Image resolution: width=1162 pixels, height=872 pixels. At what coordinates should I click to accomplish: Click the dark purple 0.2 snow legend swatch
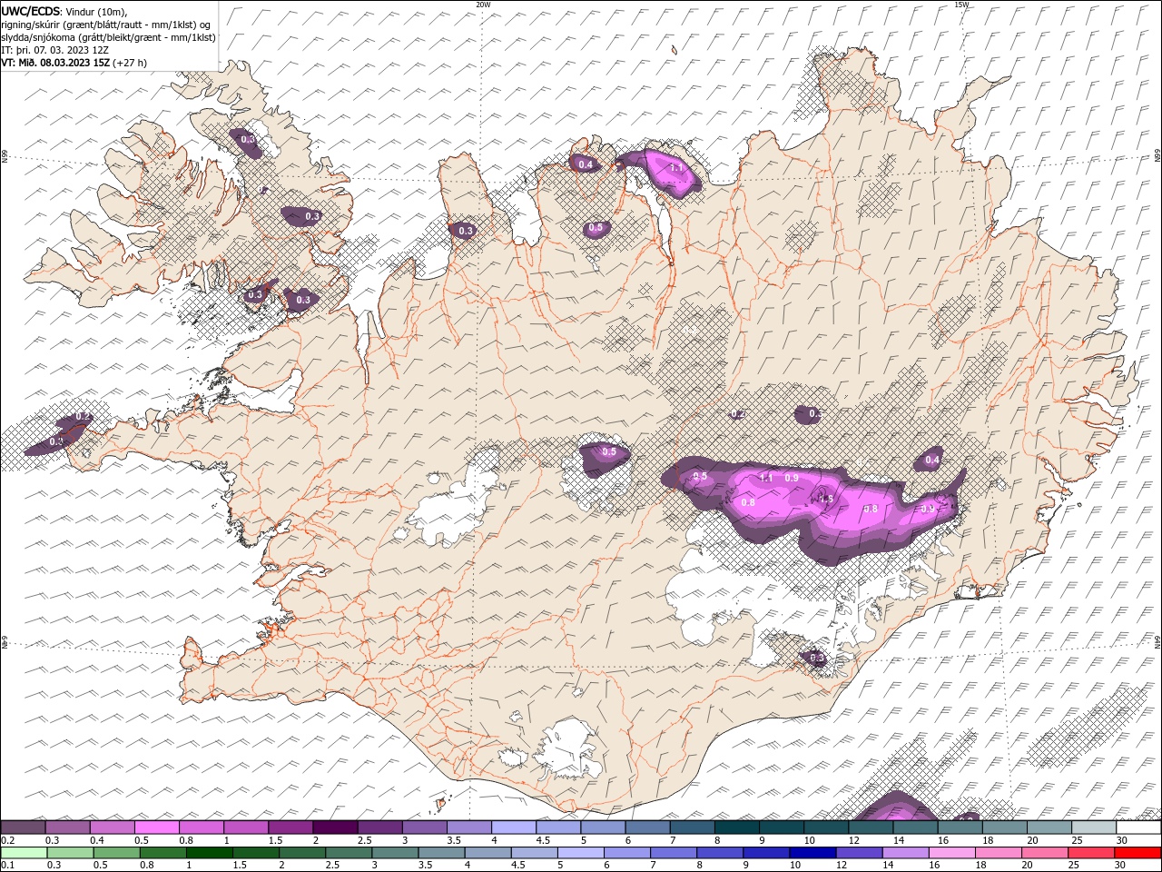coord(23,827)
